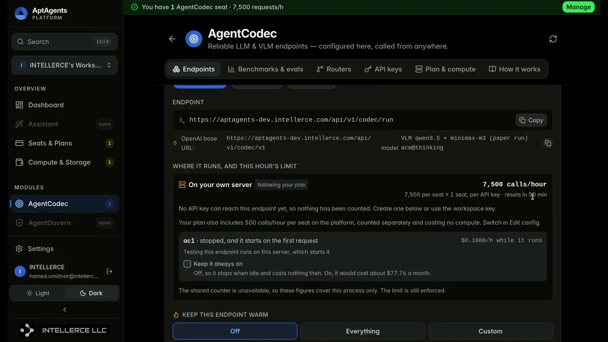Click the INTELLERCE LLC footer logo
The height and width of the screenshot is (342, 608).
65,330
